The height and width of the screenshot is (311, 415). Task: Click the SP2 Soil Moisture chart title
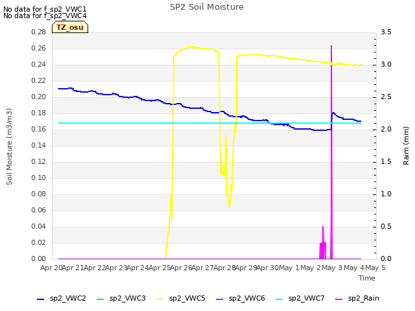click(207, 7)
